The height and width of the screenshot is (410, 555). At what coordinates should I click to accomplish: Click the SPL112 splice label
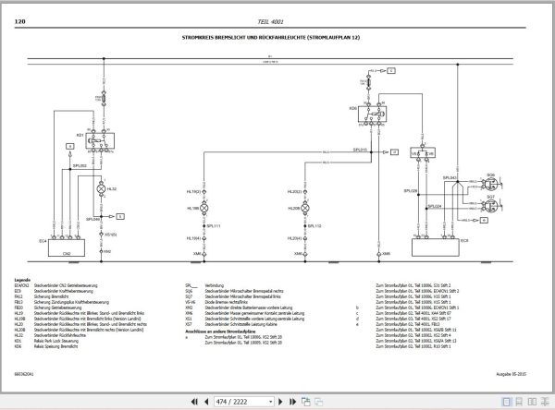click(x=314, y=226)
